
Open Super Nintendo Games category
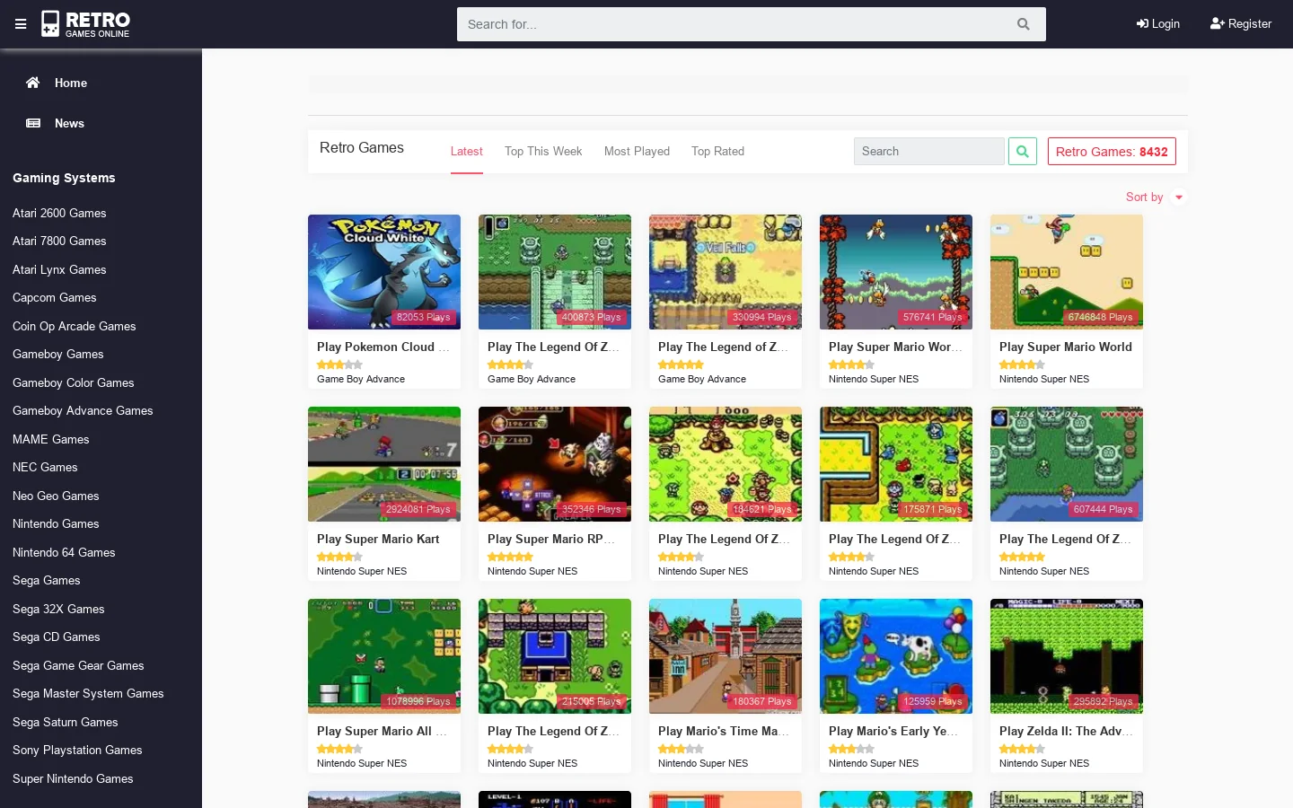tap(73, 778)
